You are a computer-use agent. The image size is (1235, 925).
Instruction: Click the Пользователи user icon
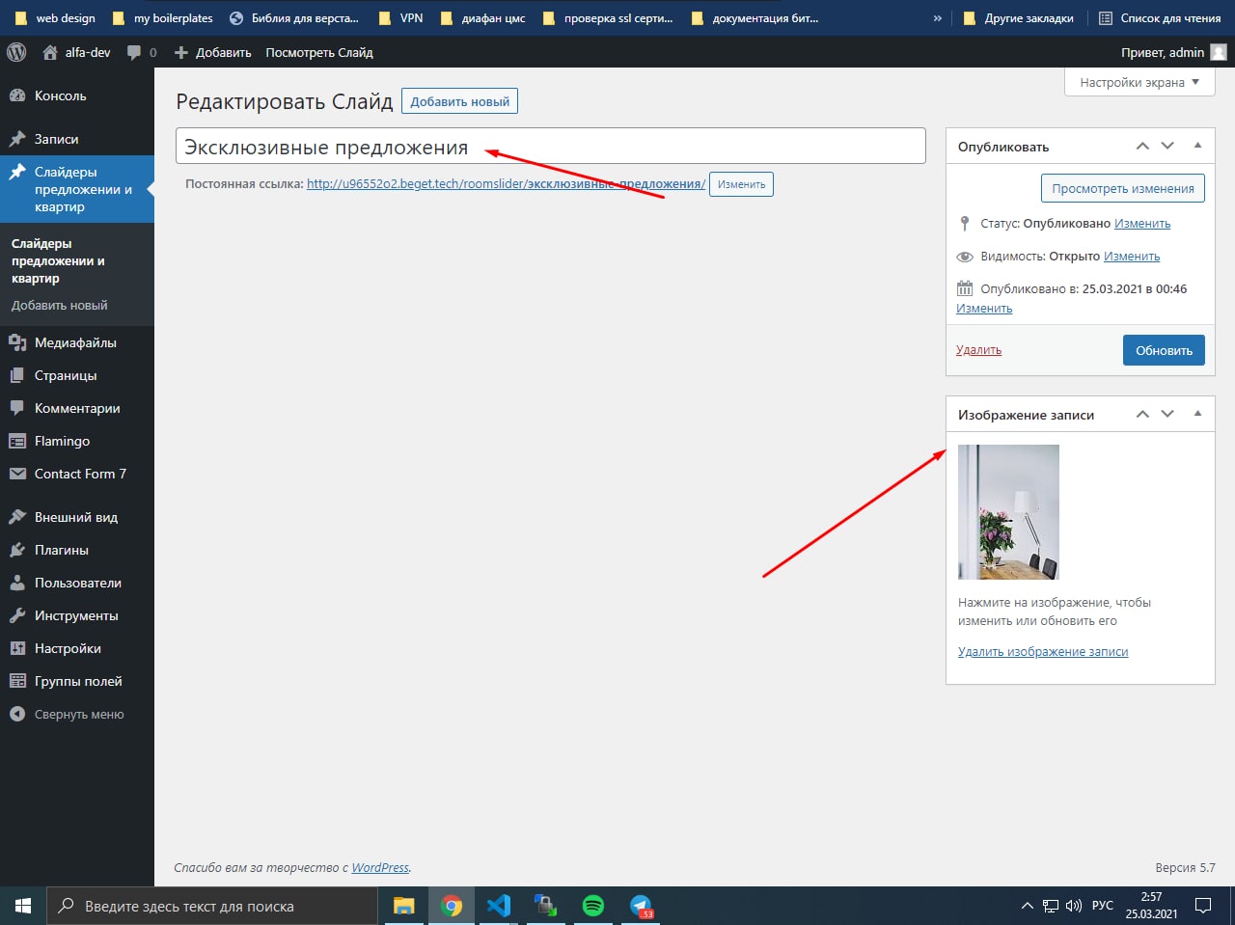(x=17, y=583)
